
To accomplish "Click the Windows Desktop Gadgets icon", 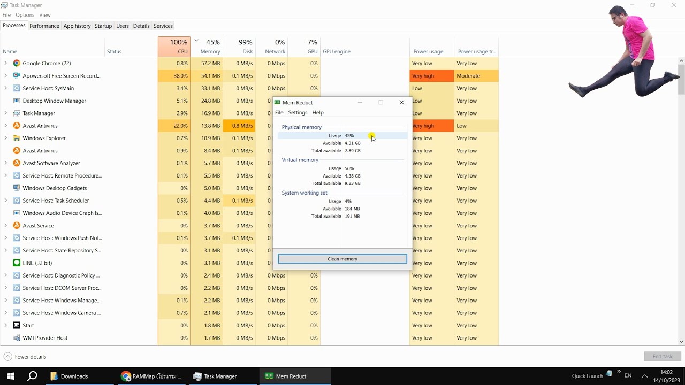I will click(17, 188).
